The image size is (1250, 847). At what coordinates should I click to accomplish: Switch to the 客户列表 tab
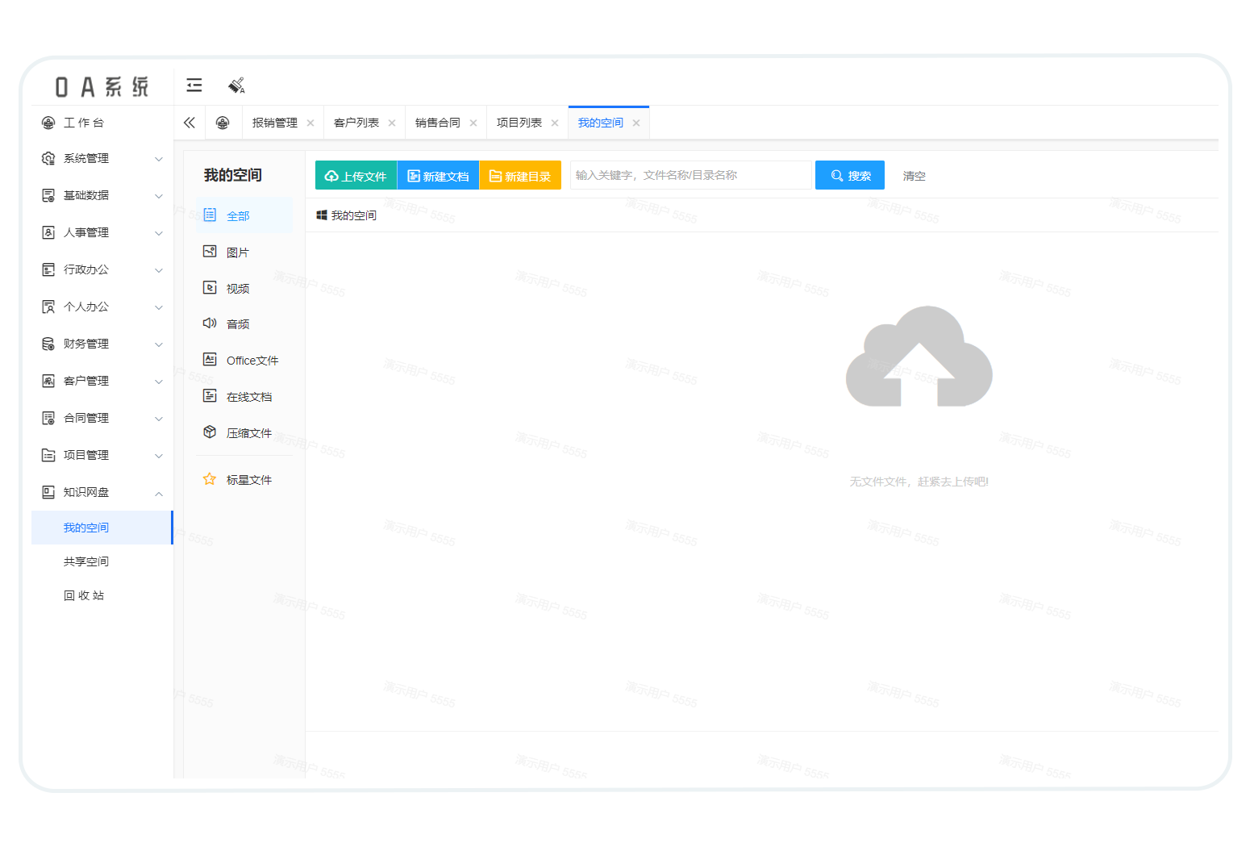[x=356, y=123]
